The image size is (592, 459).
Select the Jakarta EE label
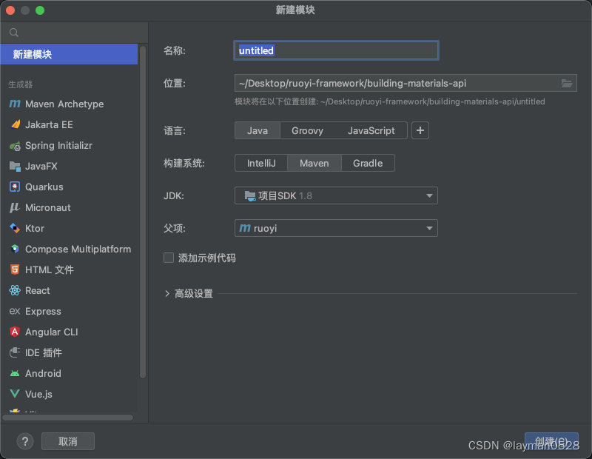click(49, 124)
